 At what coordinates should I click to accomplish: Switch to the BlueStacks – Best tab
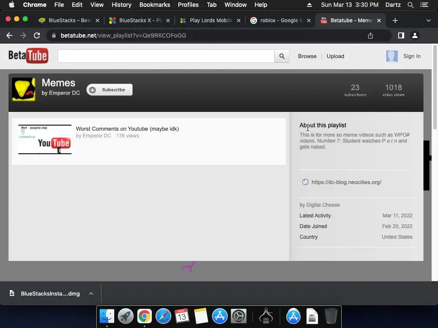68,20
